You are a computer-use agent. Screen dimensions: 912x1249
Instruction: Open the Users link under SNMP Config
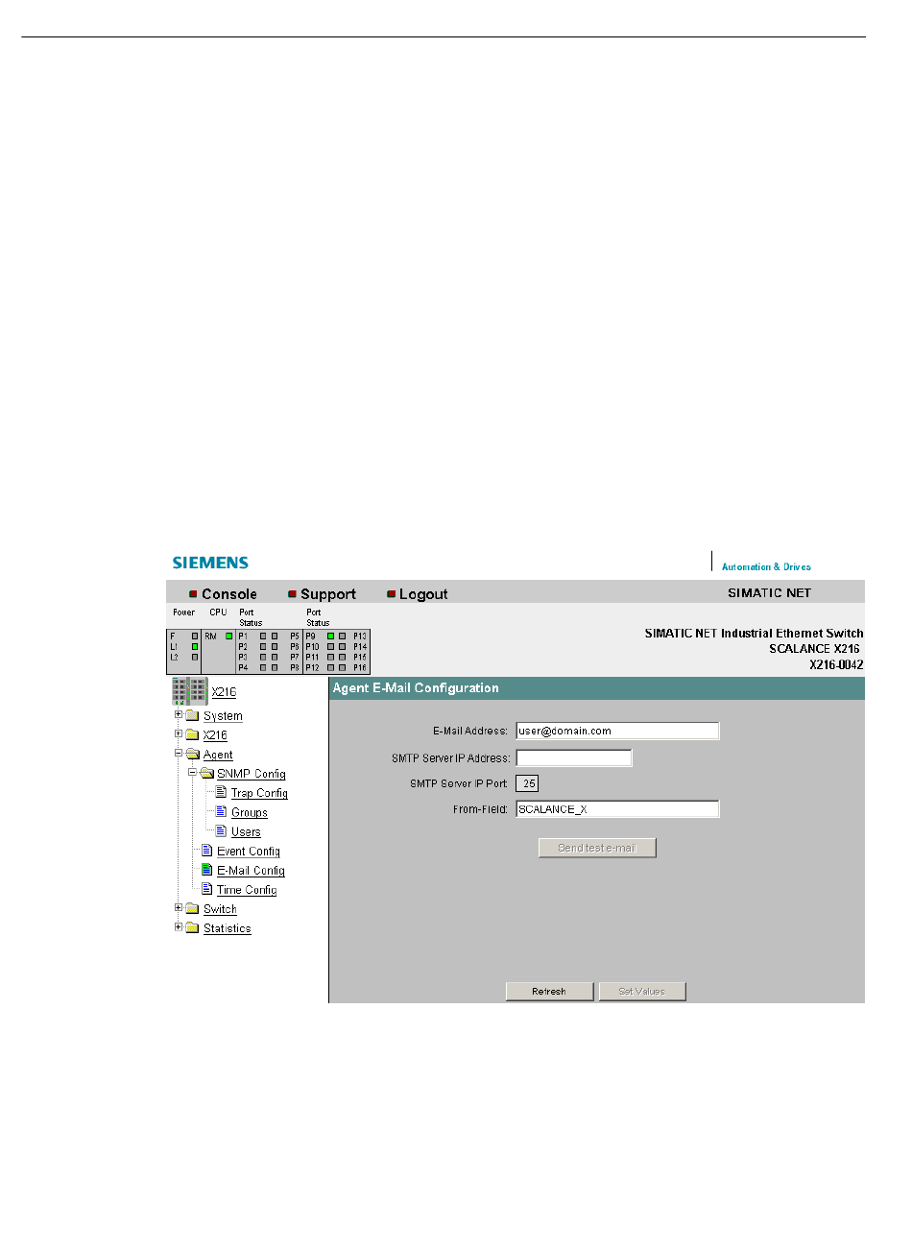246,831
